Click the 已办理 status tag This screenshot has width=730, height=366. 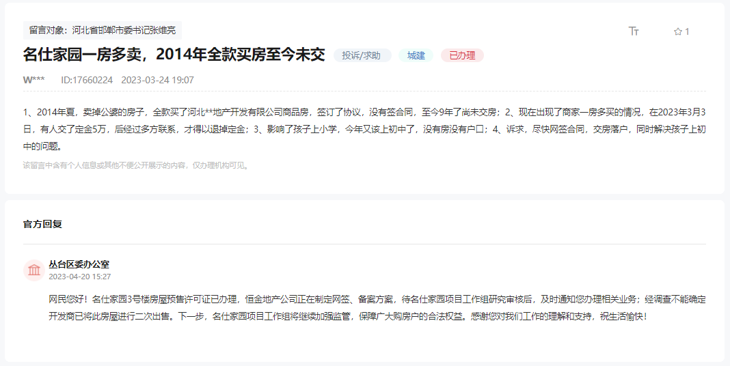tap(462, 55)
